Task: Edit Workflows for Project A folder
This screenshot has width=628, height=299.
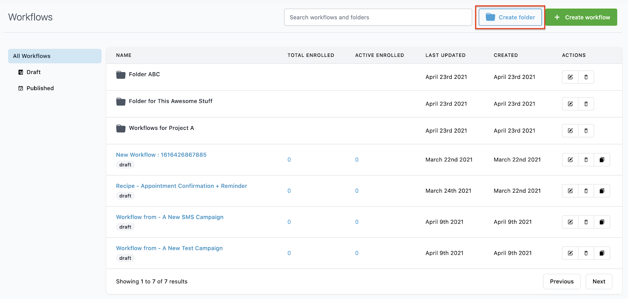Action: coord(570,131)
